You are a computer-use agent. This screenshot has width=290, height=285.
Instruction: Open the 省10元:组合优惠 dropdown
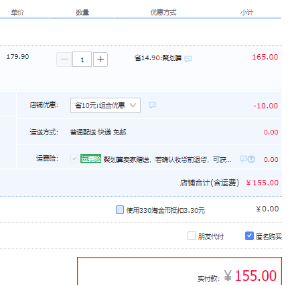(x=105, y=105)
